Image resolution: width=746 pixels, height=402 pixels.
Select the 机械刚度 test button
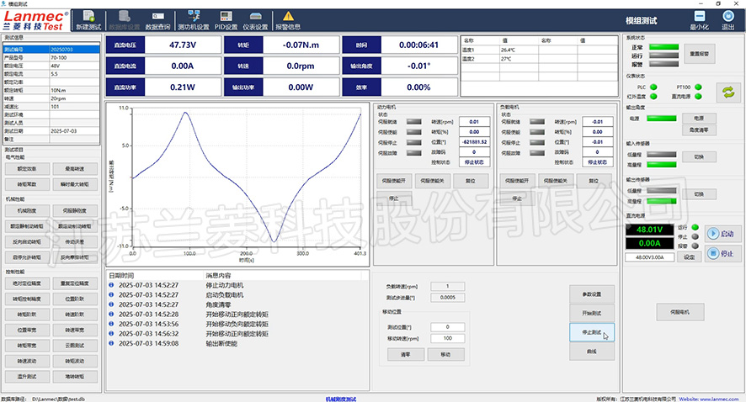coord(27,210)
